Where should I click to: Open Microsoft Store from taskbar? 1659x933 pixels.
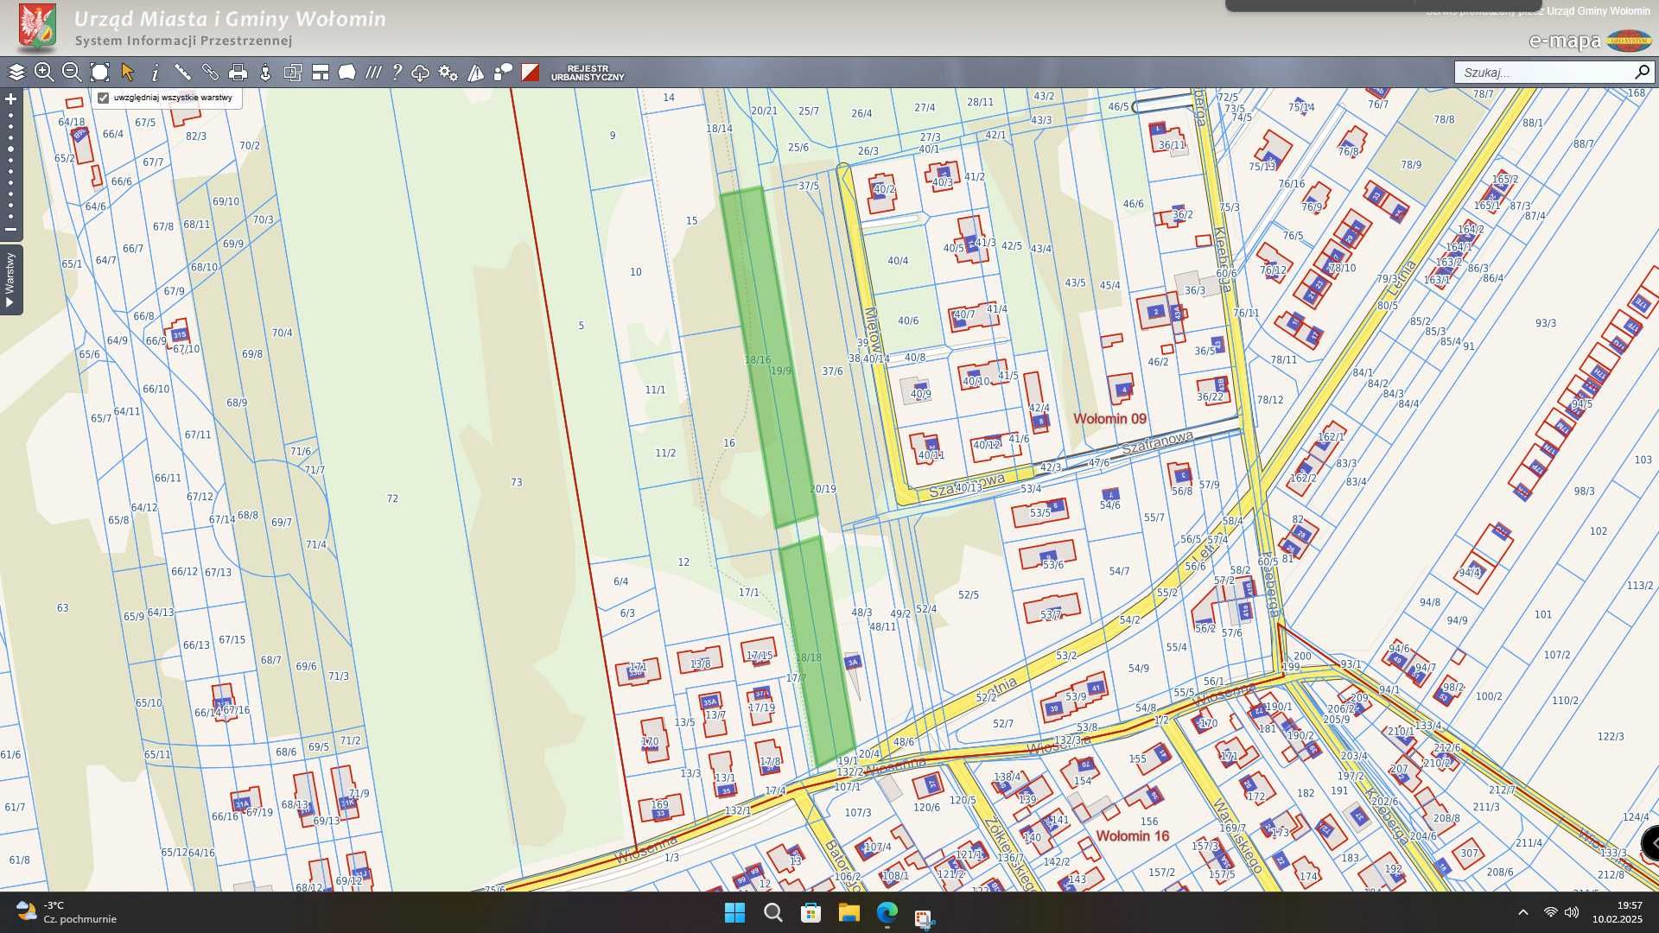810,912
